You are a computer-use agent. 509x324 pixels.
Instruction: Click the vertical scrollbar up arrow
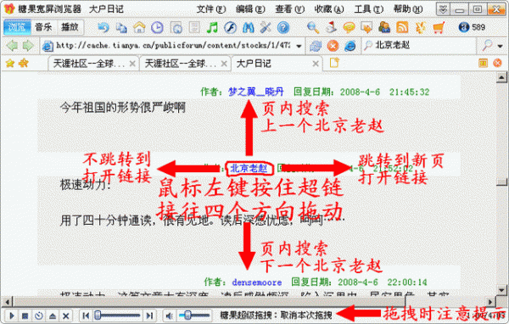point(501,77)
